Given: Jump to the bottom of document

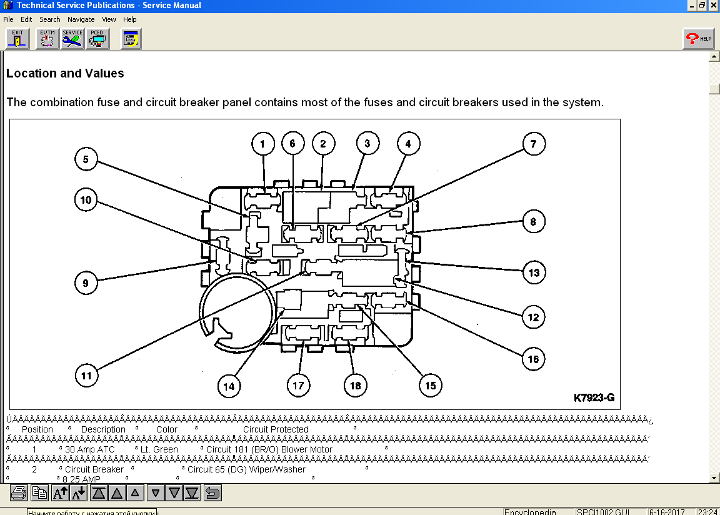Looking at the screenshot, I should [x=192, y=493].
